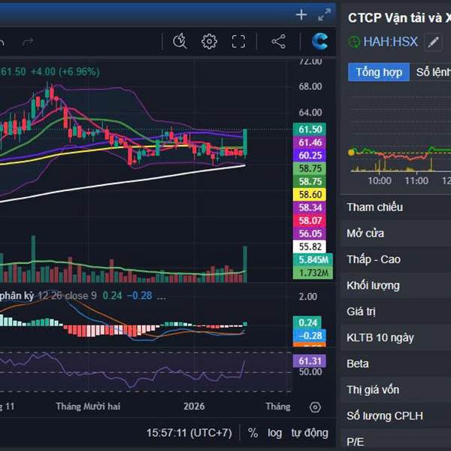The image size is (451, 451).
Task: Redo the last chart action
Action: point(28,42)
